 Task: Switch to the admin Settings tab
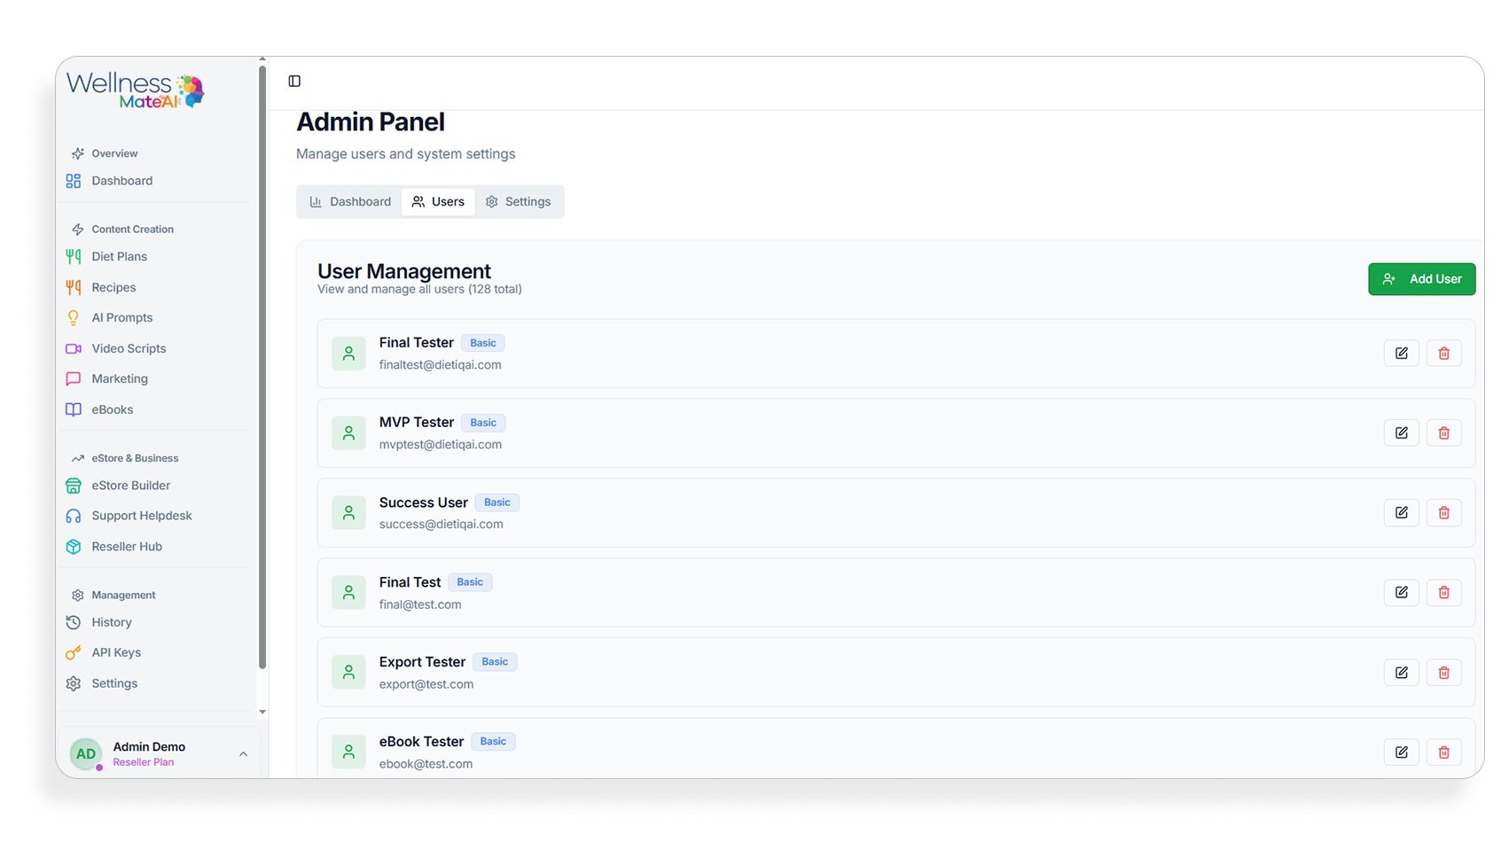[x=518, y=202]
